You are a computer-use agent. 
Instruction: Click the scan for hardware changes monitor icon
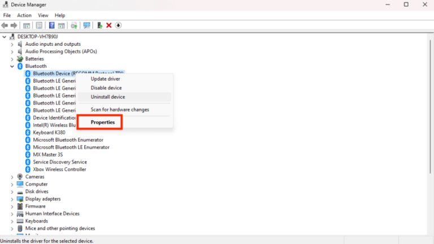(86, 25)
